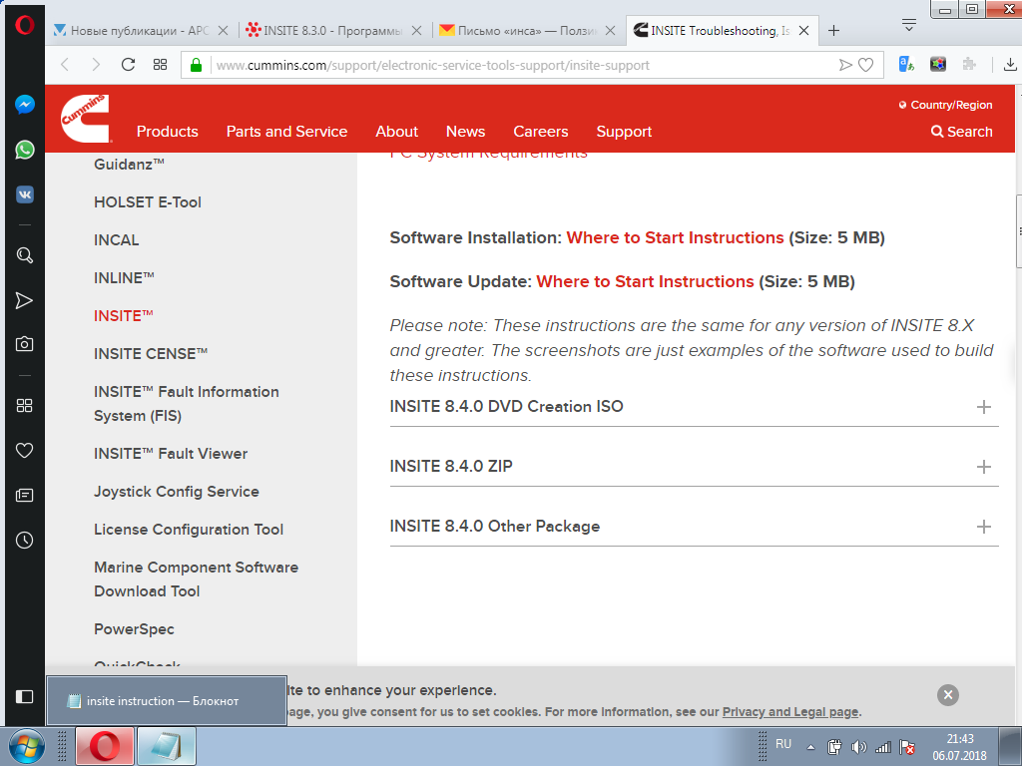Take a snapshot with camera icon

25,344
